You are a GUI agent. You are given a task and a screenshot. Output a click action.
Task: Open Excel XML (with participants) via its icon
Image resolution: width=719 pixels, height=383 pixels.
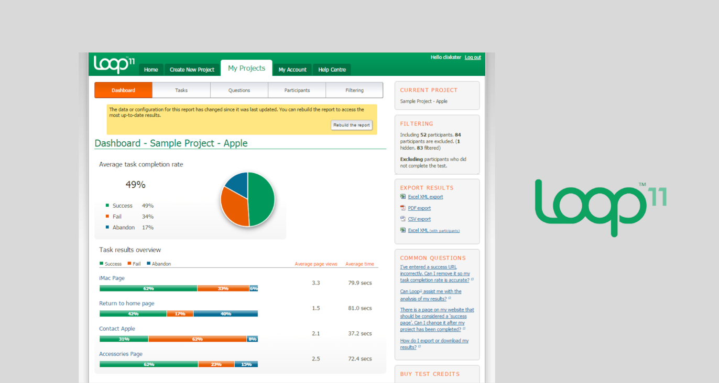(x=402, y=230)
